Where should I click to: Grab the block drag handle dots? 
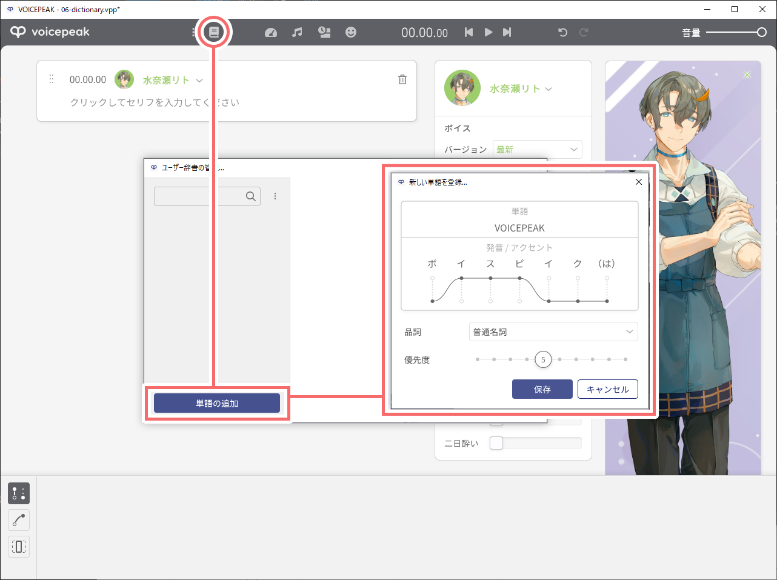click(52, 79)
